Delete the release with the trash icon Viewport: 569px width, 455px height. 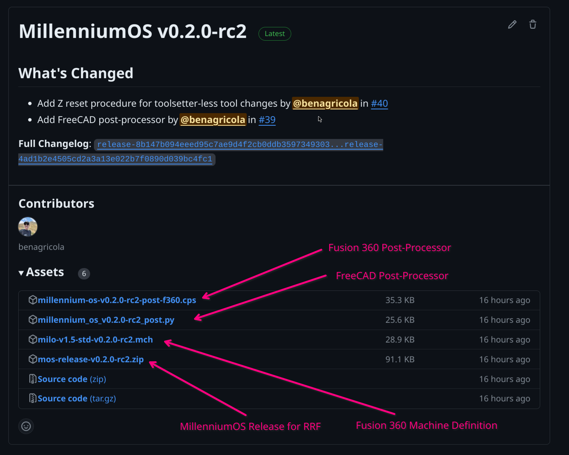[x=533, y=25]
